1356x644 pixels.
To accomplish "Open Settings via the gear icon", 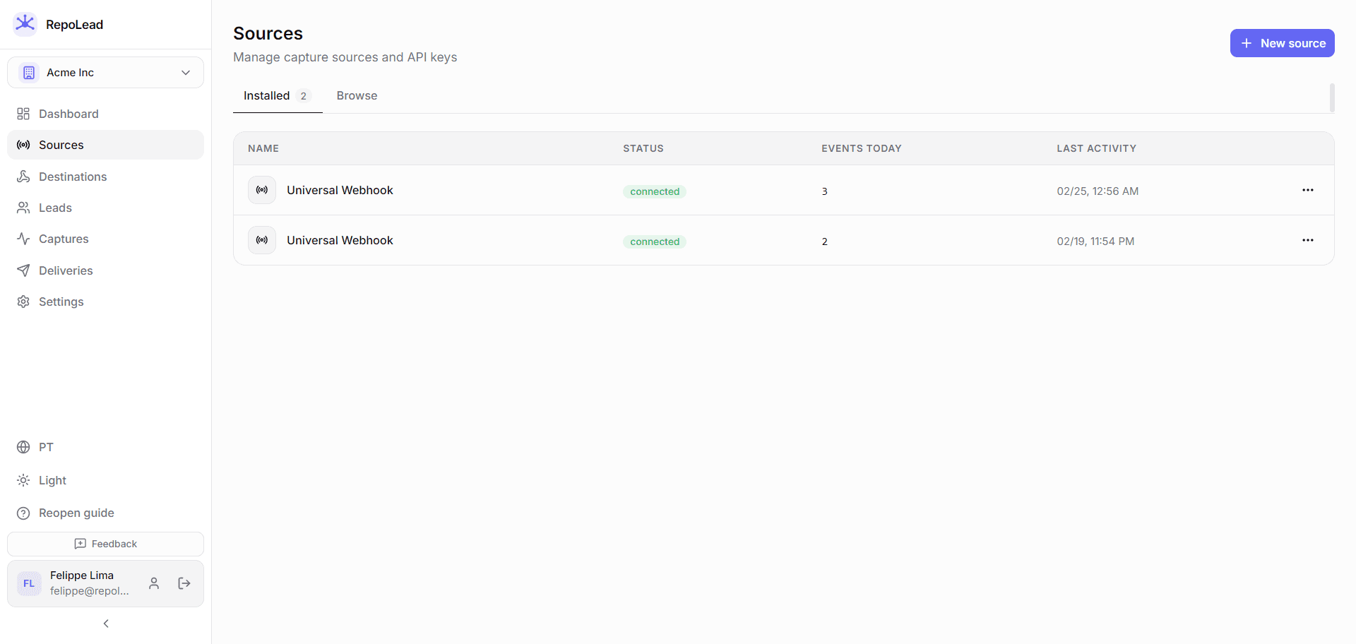I will [23, 302].
